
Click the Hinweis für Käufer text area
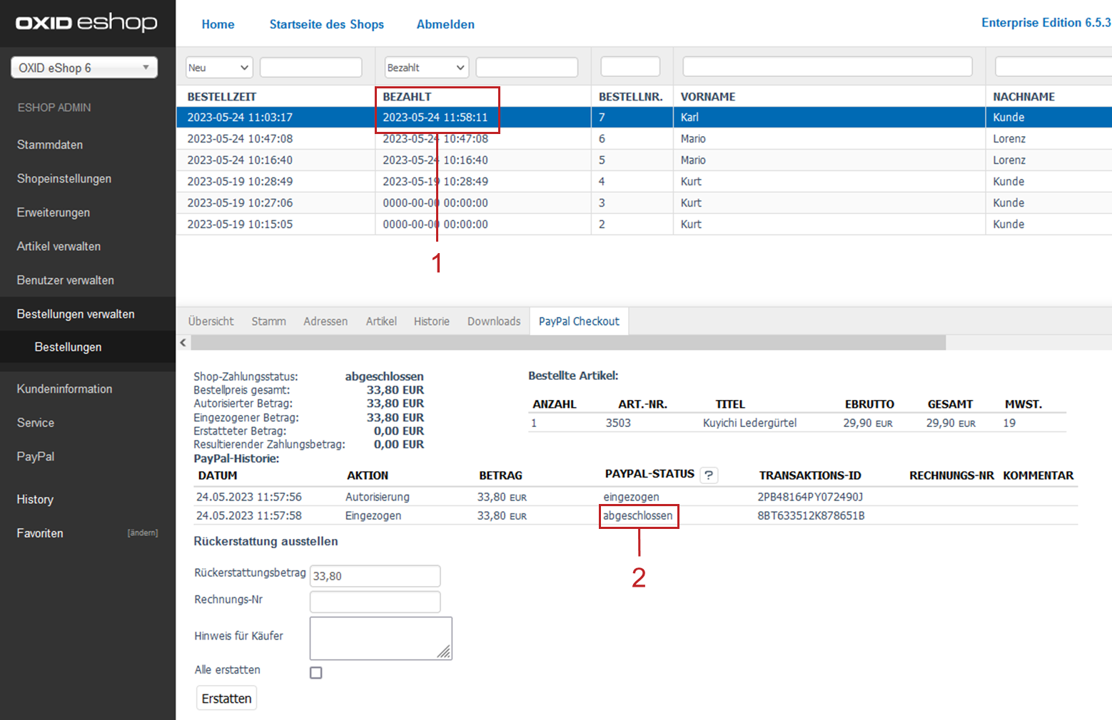(x=380, y=638)
